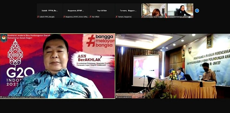Select KemenPPPA Ciput video thumbnail

pos(154,11)
